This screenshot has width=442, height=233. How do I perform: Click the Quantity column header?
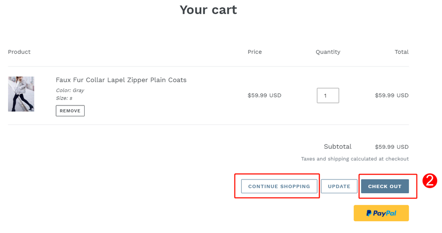[x=328, y=52]
